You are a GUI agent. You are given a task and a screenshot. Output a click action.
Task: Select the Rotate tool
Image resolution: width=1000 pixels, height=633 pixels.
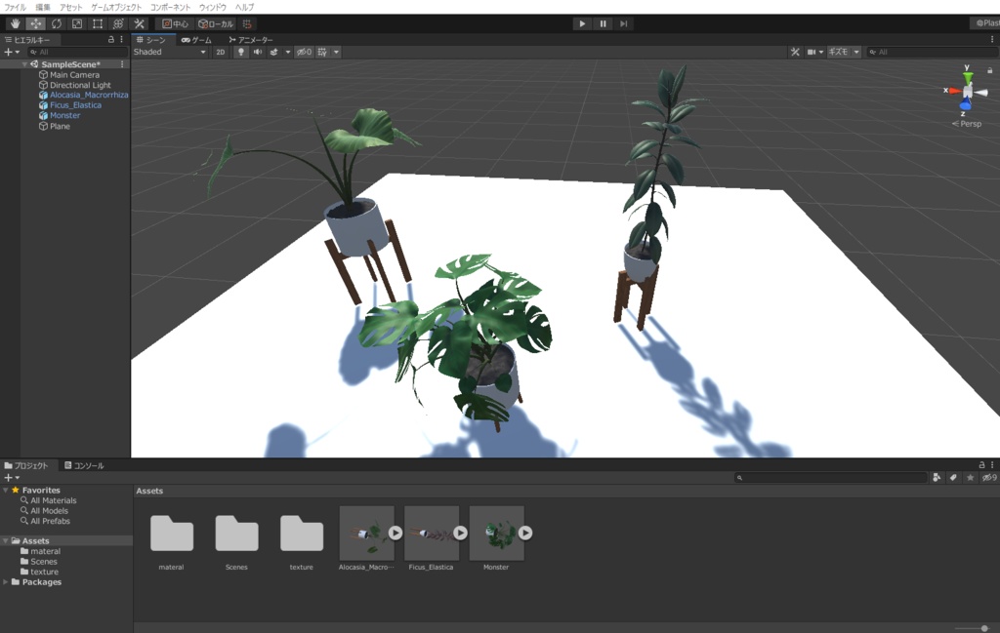coord(55,23)
